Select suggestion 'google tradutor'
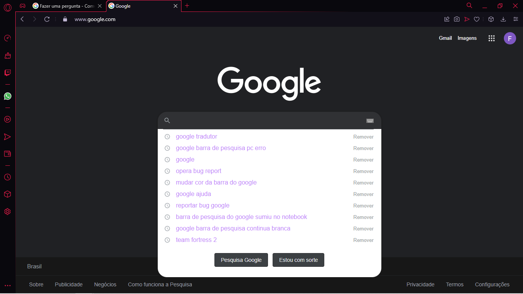523x294 pixels. 196,137
